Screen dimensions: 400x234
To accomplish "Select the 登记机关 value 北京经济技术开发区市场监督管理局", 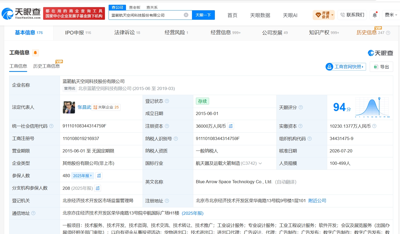I will point(98,201).
